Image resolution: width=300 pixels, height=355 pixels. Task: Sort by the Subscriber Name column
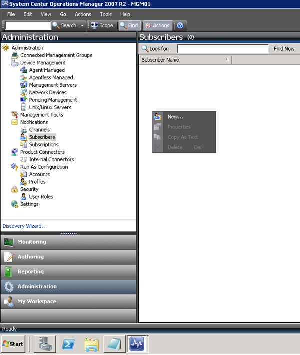185,60
